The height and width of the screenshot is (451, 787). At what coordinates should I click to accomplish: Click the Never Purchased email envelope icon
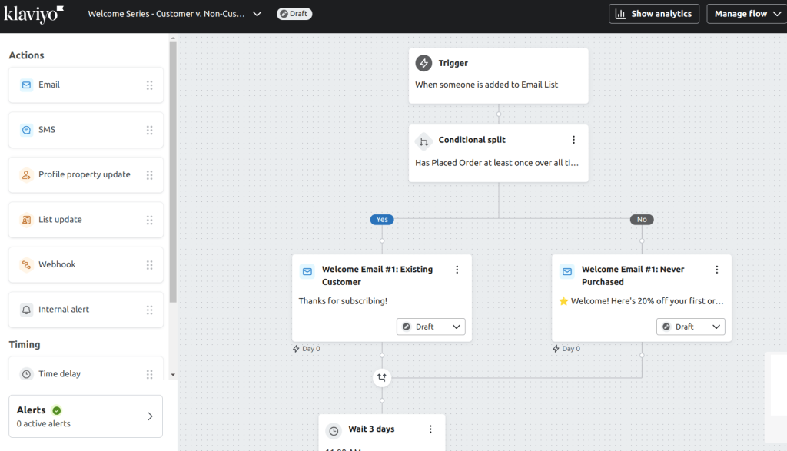pyautogui.click(x=567, y=271)
